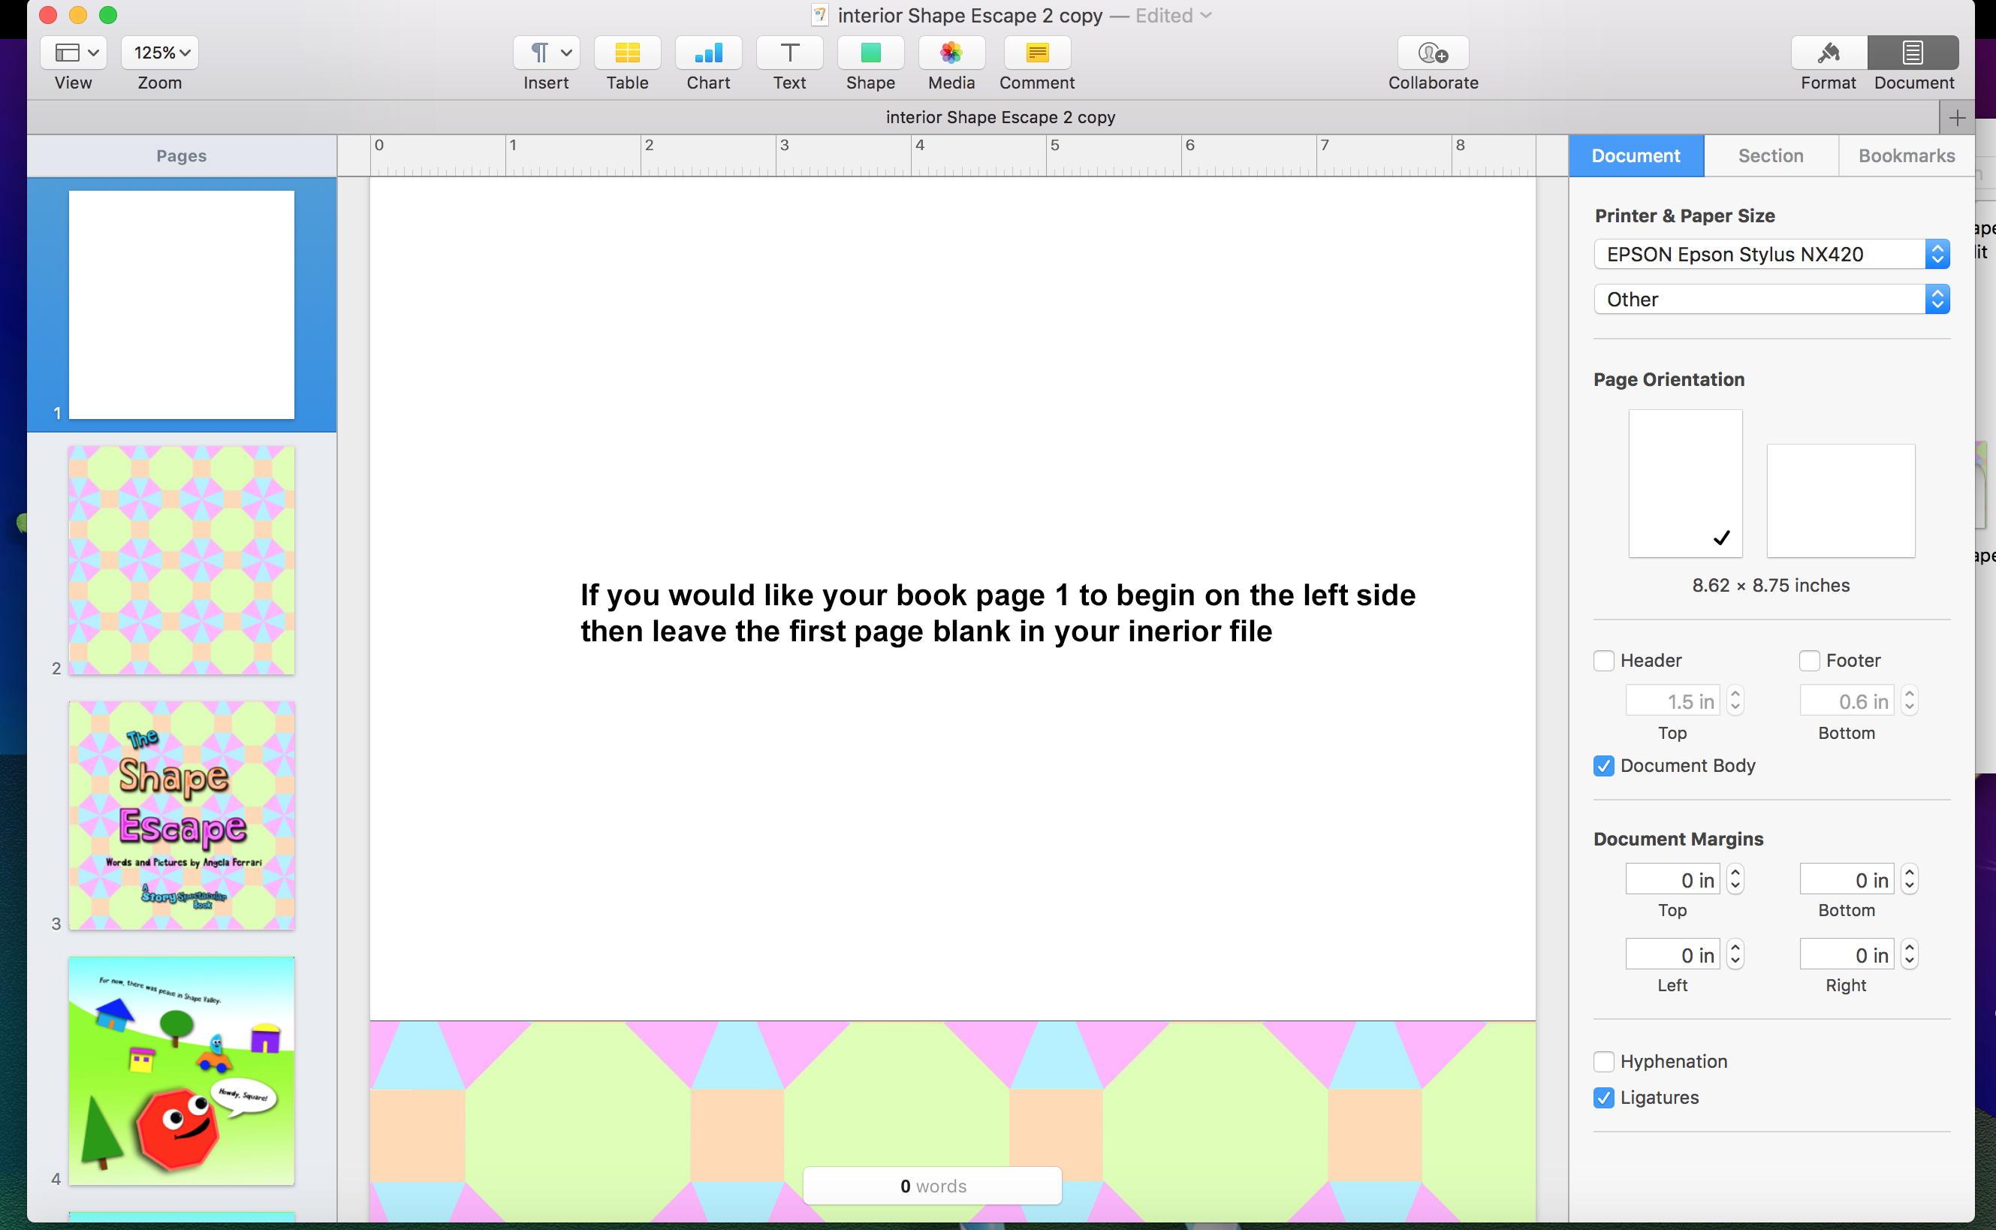Disable the Ligatures checkbox
The width and height of the screenshot is (1996, 1230).
pyautogui.click(x=1604, y=1096)
